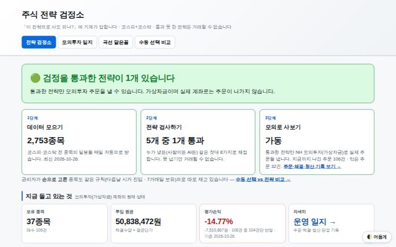
Task: Click the 2,753종목 value
Action: tap(46, 140)
